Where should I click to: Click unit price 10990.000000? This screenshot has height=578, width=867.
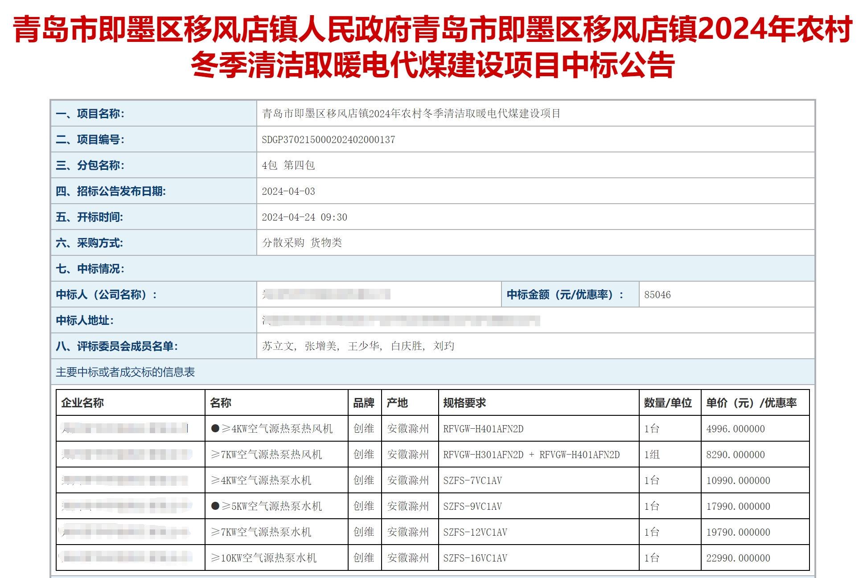pos(738,480)
